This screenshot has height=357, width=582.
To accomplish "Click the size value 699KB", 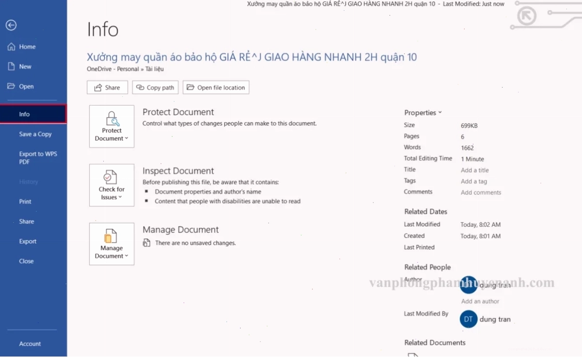I will [x=469, y=125].
